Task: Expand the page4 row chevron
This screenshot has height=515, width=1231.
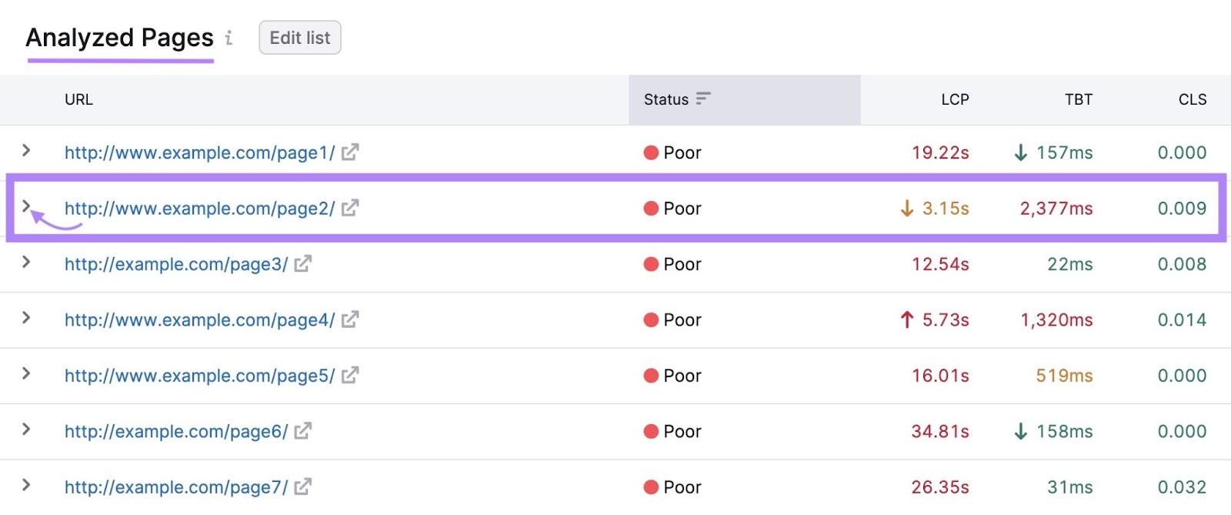Action: pyautogui.click(x=26, y=317)
